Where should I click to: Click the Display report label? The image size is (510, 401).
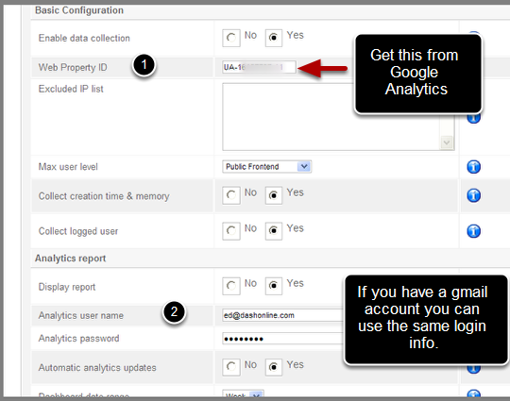pos(67,287)
